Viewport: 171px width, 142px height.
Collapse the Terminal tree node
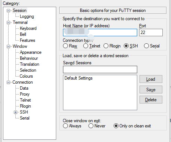point(8,22)
